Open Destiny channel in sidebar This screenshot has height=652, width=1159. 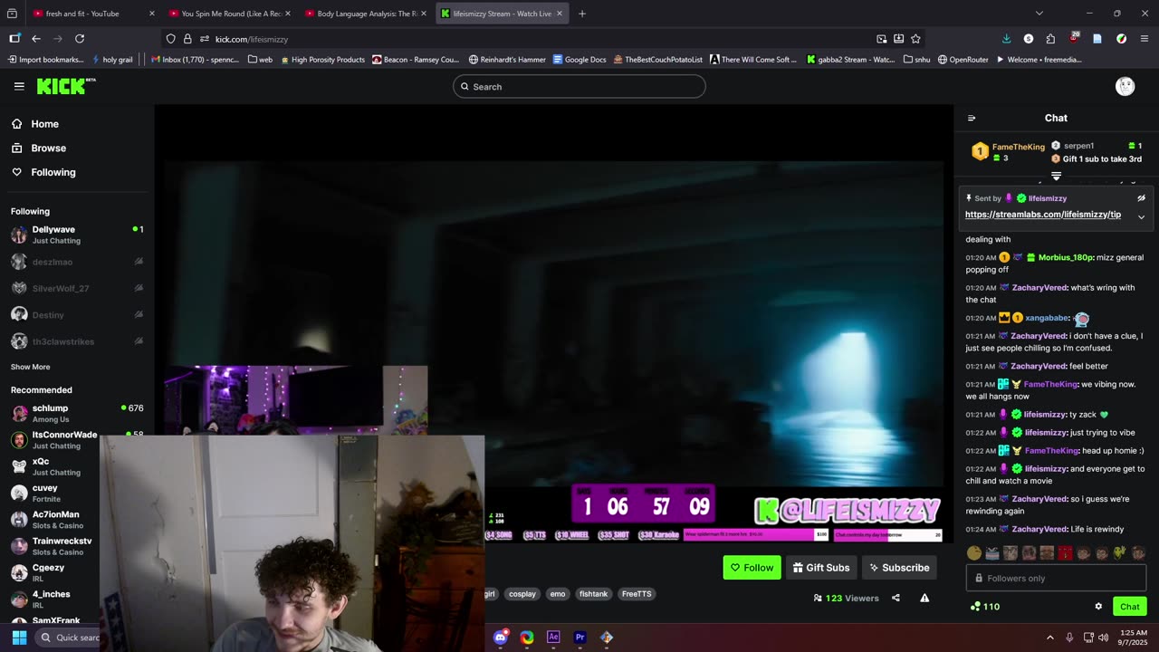point(77,314)
